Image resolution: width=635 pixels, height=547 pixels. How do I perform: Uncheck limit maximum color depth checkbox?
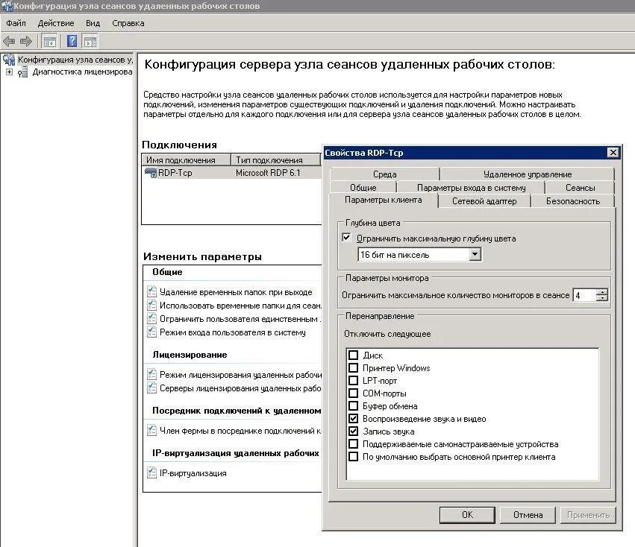[346, 238]
